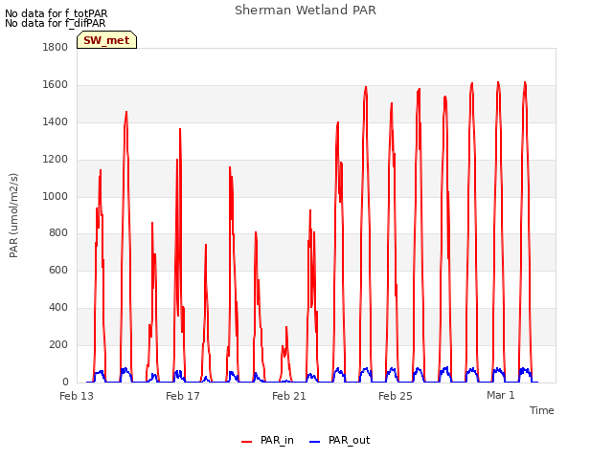This screenshot has width=613, height=459.
Task: Toggle the PAR_in legend entry
Action: pos(267,440)
